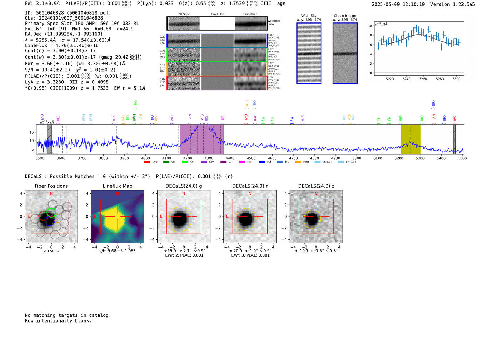Click the Cont(w) gmag 20.42 line
Image resolution: width=500 pixels, height=340 pixels.
tap(83, 57)
